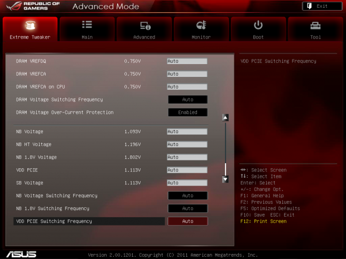This screenshot has height=259, width=346.
Task: Click the Exit button
Action: pyautogui.click(x=322, y=6)
